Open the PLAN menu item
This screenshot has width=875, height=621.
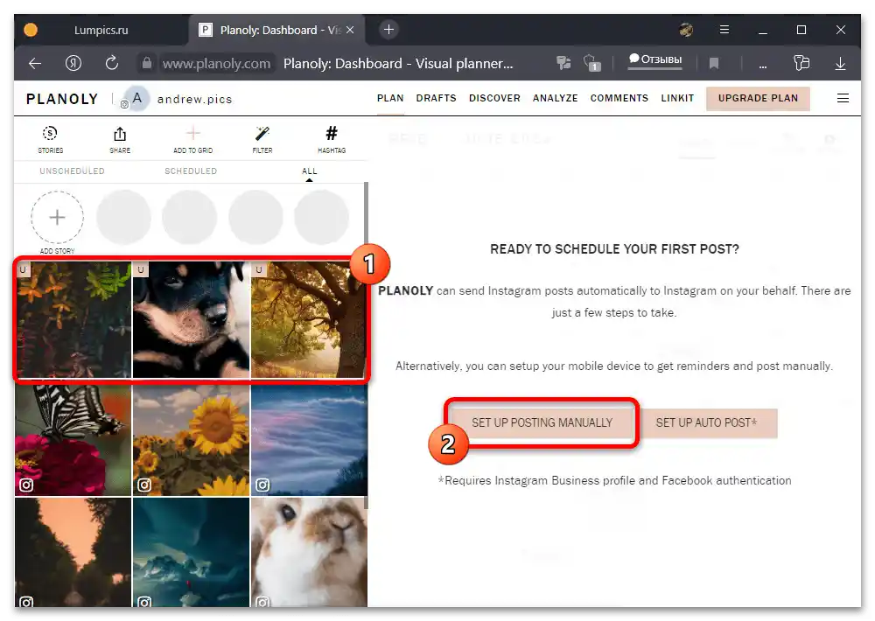pos(390,98)
